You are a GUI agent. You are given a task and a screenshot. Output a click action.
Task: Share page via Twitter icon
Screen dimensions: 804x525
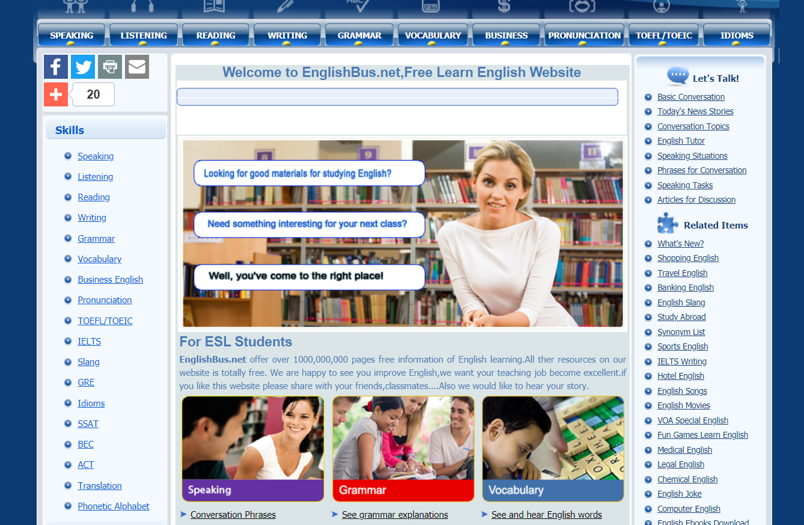83,67
